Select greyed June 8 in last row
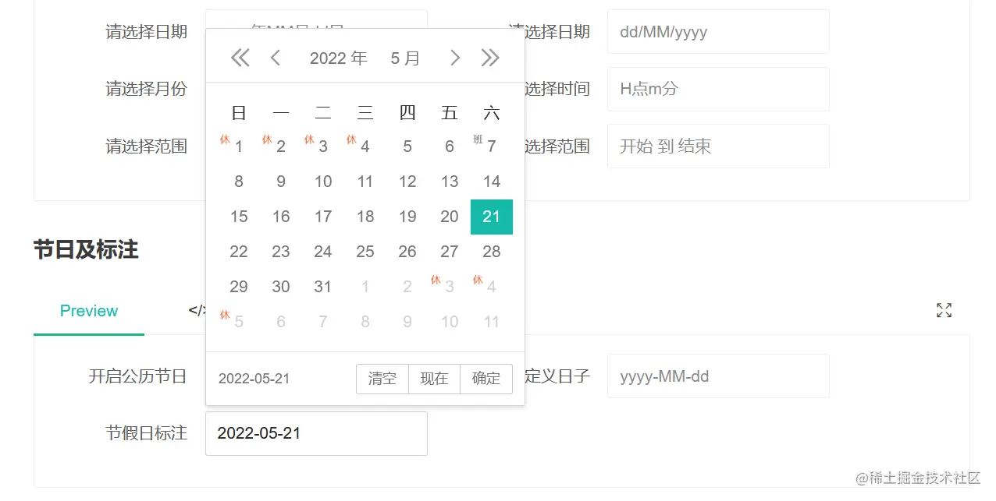996x501 pixels. pyautogui.click(x=365, y=322)
